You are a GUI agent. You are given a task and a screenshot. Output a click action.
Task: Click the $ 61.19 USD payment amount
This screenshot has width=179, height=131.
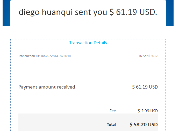point(145,87)
